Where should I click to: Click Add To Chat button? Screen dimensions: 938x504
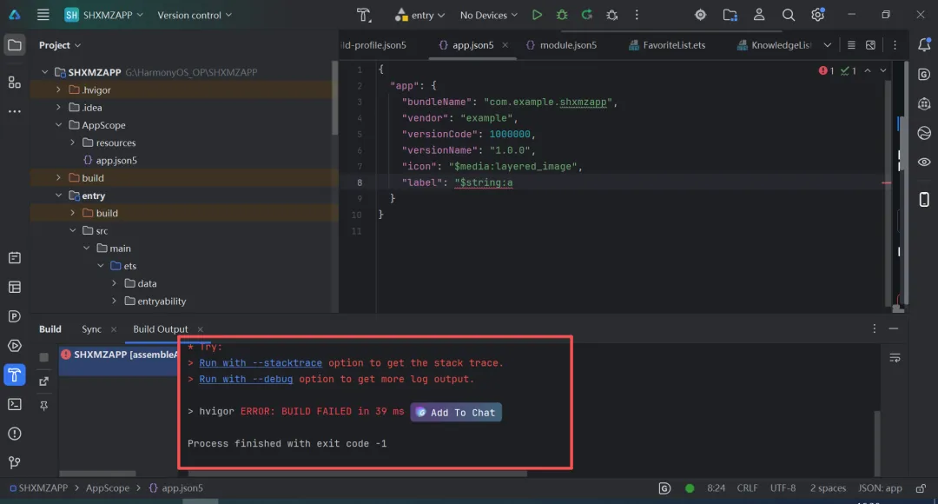click(456, 413)
